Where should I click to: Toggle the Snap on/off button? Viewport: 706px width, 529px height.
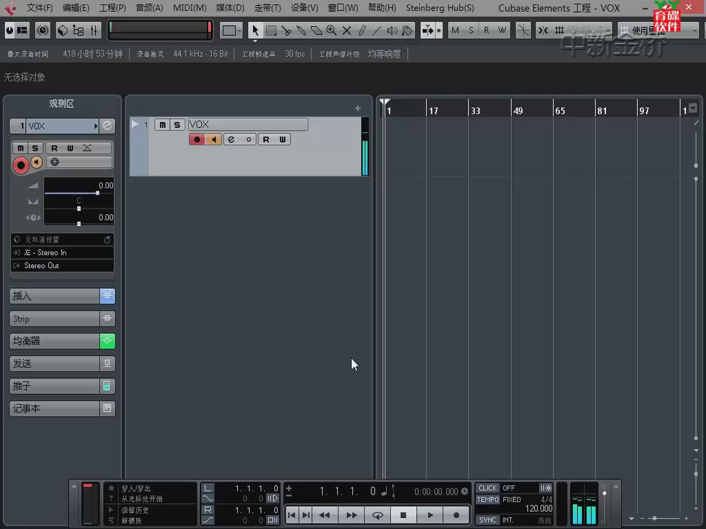point(543,30)
